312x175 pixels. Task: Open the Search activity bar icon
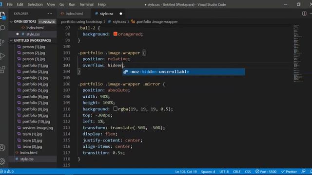pyautogui.click(x=2, y=28)
